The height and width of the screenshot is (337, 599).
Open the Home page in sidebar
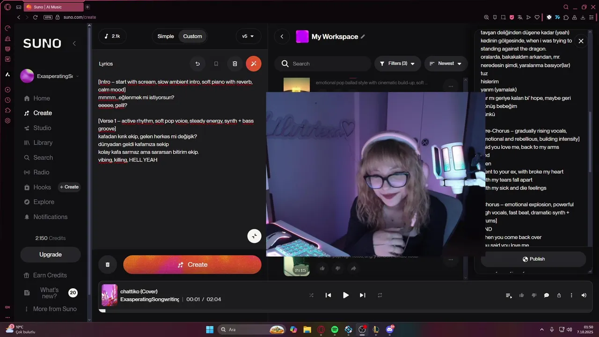click(x=37, y=98)
